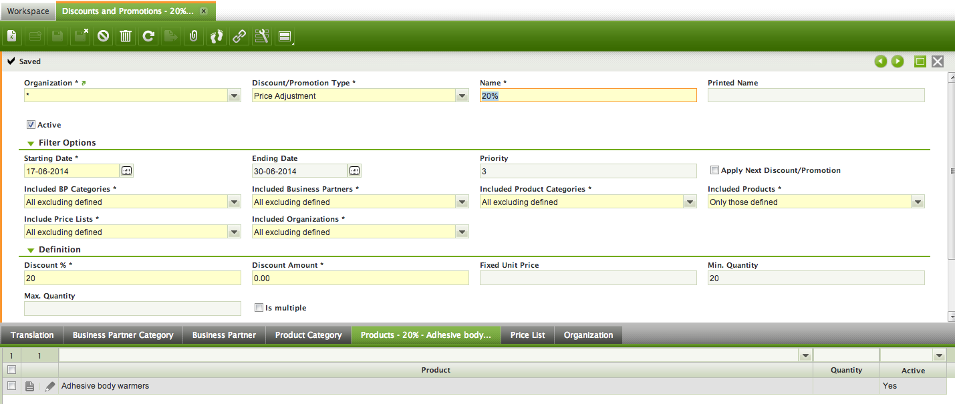Open Adhesive body warmers row in form view
The width and height of the screenshot is (955, 404).
(29, 386)
